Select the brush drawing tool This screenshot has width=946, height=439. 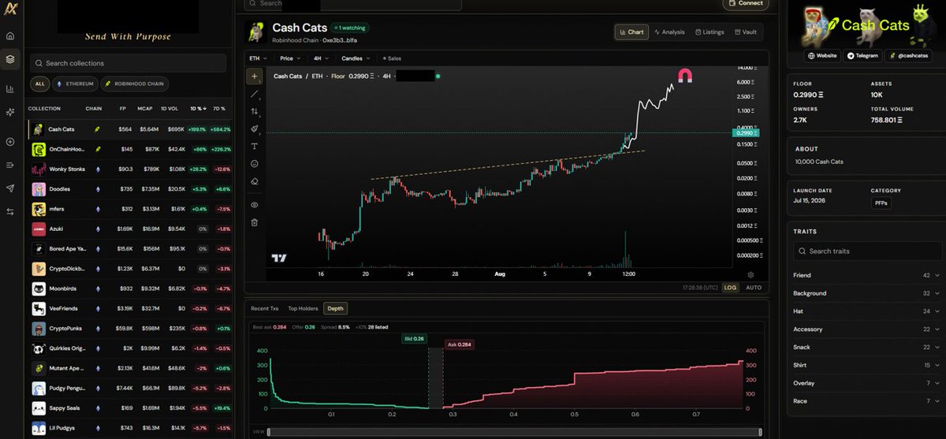pyautogui.click(x=254, y=128)
